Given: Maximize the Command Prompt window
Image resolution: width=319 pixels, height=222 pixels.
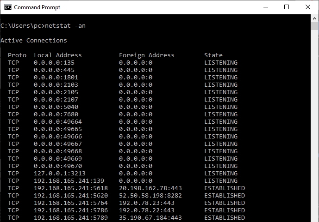Looking at the screenshot, I should (x=287, y=7).
